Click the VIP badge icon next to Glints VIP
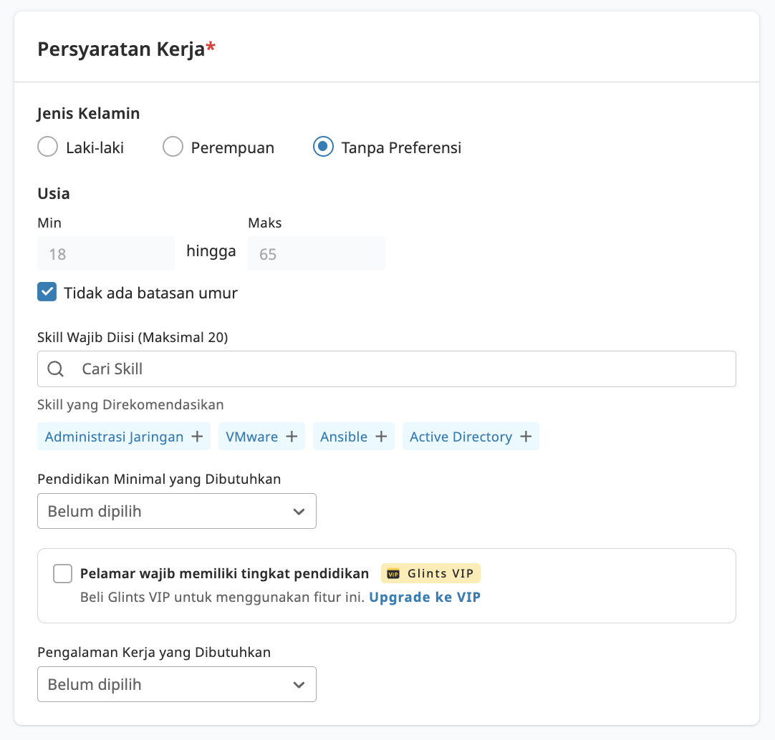775x740 pixels. click(393, 573)
